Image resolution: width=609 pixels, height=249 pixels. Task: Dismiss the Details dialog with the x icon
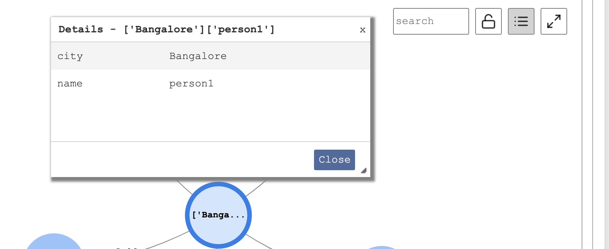pos(363,30)
